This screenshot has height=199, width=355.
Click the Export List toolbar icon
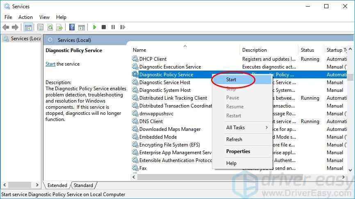point(59,27)
